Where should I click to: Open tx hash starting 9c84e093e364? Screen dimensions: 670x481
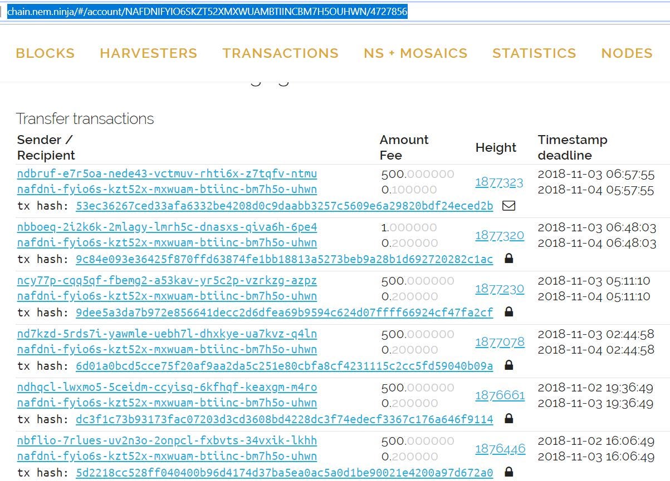coord(285,259)
